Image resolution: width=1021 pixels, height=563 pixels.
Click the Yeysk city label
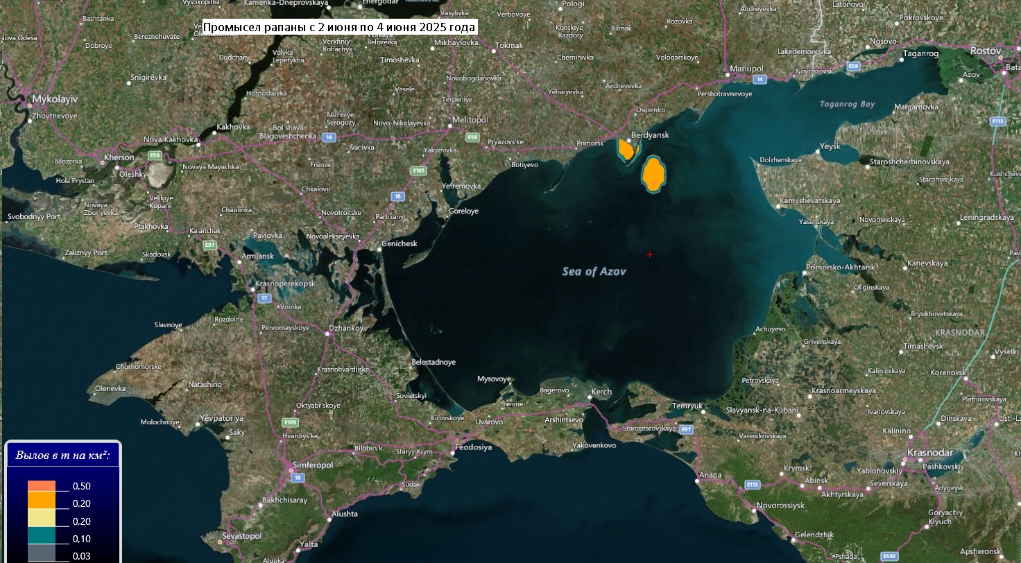tap(830, 146)
